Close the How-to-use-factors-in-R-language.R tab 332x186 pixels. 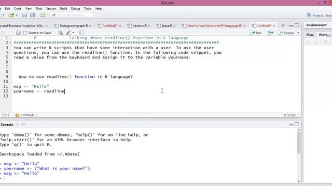coord(244,26)
